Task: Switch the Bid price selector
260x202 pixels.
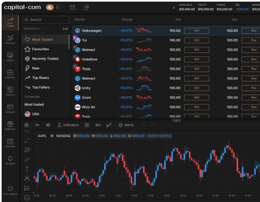Action: (x=98, y=125)
